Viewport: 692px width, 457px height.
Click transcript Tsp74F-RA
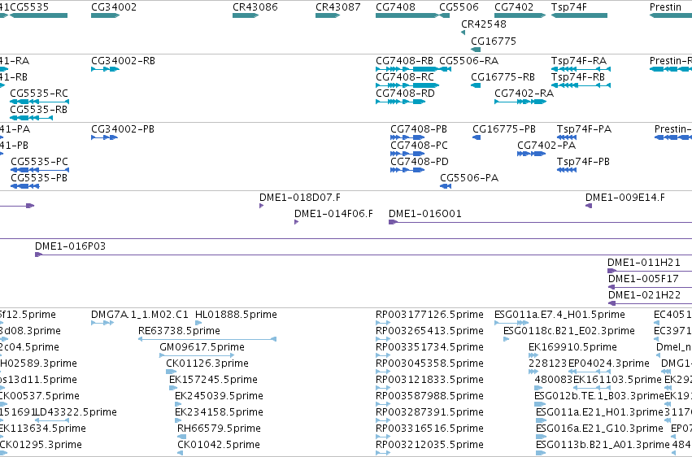(x=581, y=69)
